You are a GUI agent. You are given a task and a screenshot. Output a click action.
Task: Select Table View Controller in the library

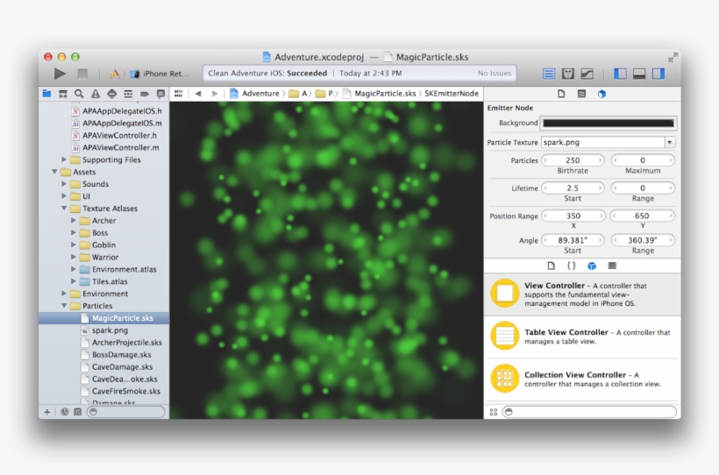coord(582,337)
